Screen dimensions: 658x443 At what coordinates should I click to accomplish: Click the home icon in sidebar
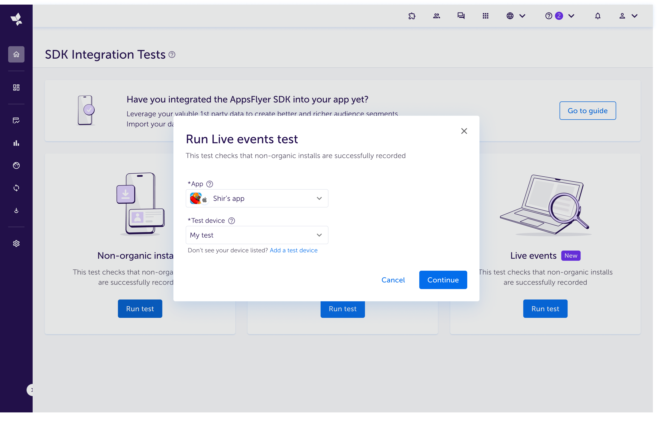point(16,54)
